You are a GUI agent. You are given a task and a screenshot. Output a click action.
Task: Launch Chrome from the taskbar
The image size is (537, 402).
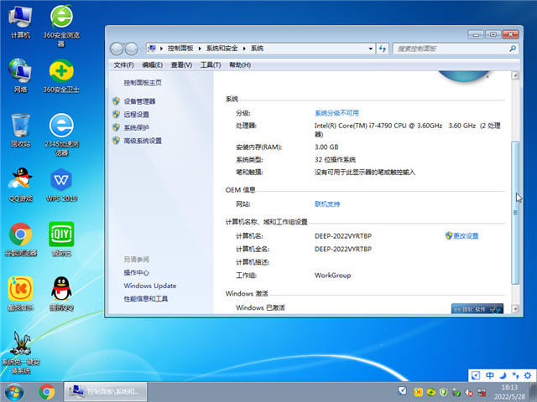coord(47,391)
